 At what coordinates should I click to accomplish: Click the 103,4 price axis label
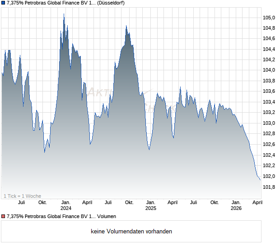(269, 102)
